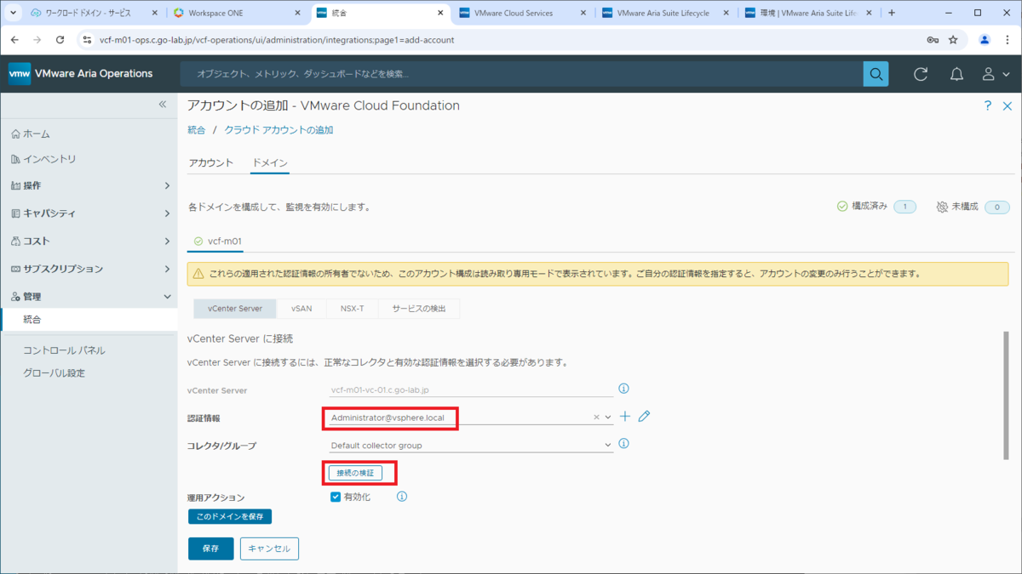Select the ドメイン tab
Image resolution: width=1022 pixels, height=574 pixels.
point(270,162)
